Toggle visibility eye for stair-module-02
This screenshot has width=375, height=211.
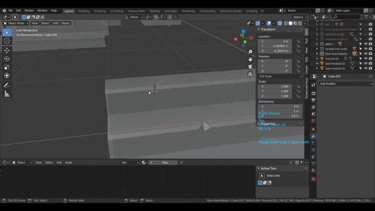(x=366, y=68)
